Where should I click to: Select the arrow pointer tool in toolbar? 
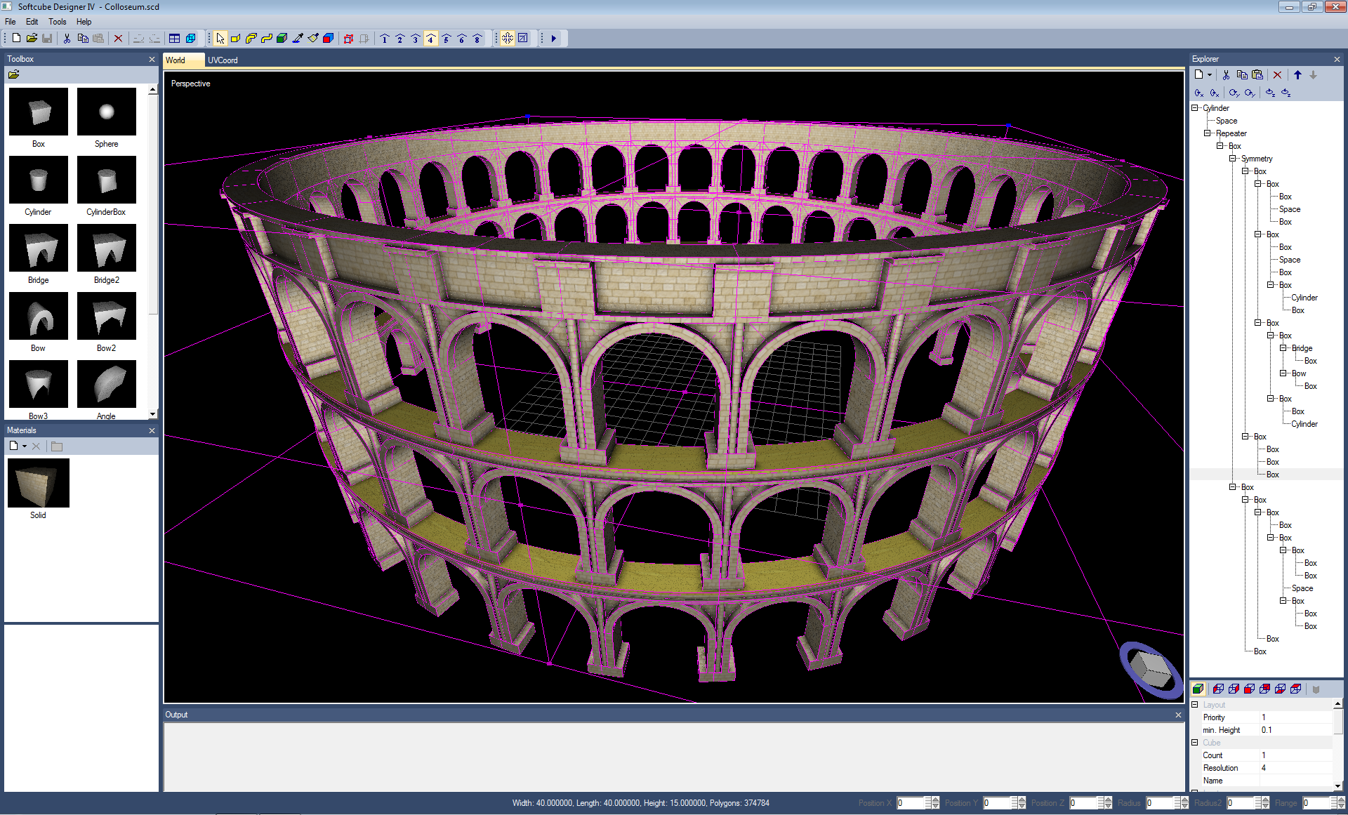coord(220,39)
